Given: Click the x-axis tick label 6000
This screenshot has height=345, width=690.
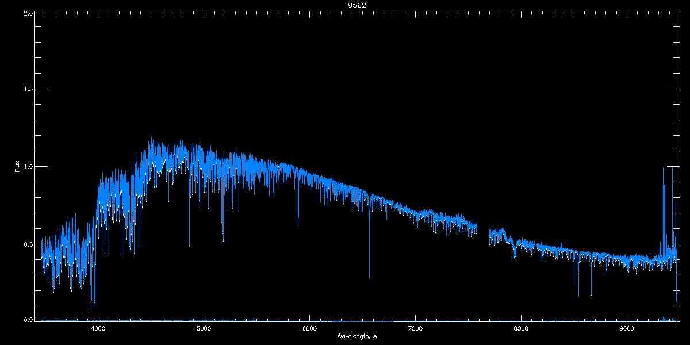Looking at the screenshot, I should click(310, 329).
